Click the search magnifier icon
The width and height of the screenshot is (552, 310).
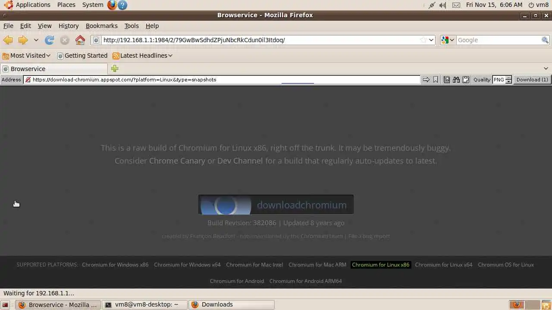click(x=545, y=40)
